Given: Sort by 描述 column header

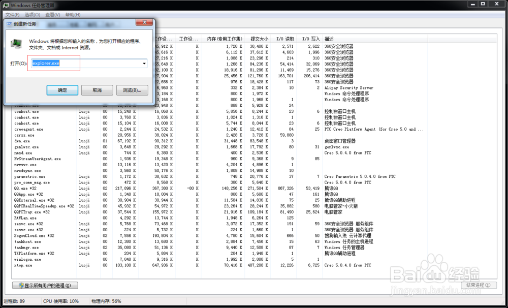Looking at the screenshot, I should [x=375, y=39].
